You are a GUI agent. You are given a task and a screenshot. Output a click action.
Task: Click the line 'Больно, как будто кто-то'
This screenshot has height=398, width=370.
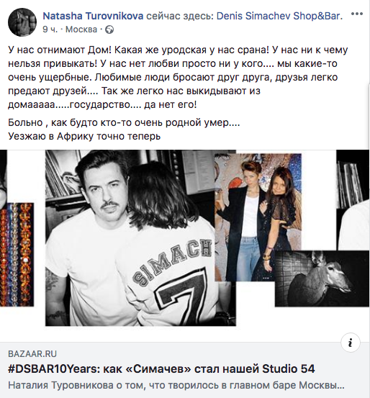pyautogui.click(x=124, y=122)
